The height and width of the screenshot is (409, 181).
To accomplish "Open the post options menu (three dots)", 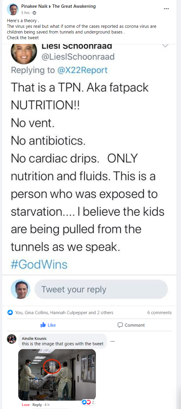I will [x=166, y=9].
